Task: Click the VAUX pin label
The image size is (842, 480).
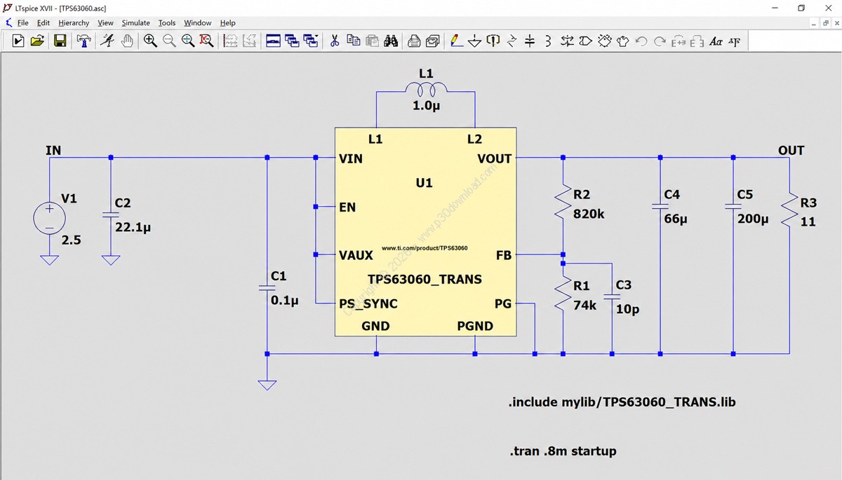Action: click(356, 255)
